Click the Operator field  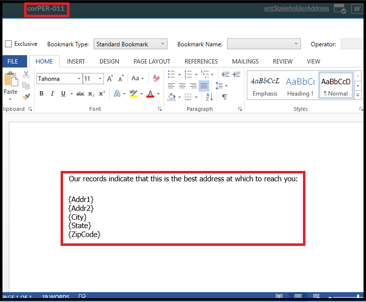(353, 44)
